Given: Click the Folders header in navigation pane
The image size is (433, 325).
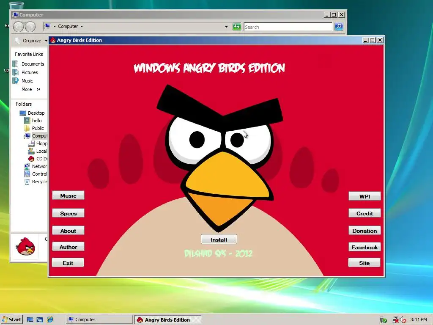Looking at the screenshot, I should pos(24,104).
